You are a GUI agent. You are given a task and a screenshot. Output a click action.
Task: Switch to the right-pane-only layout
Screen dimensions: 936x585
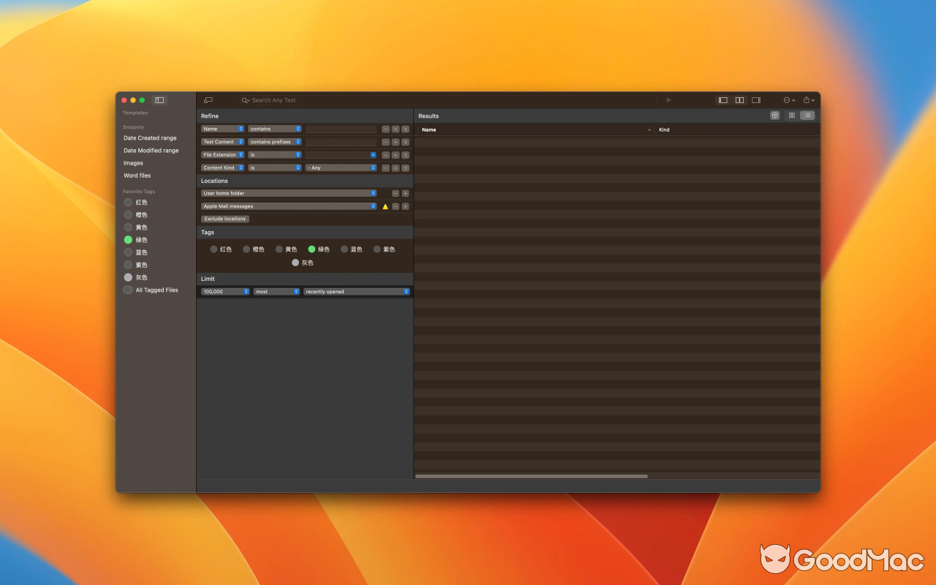(756, 99)
